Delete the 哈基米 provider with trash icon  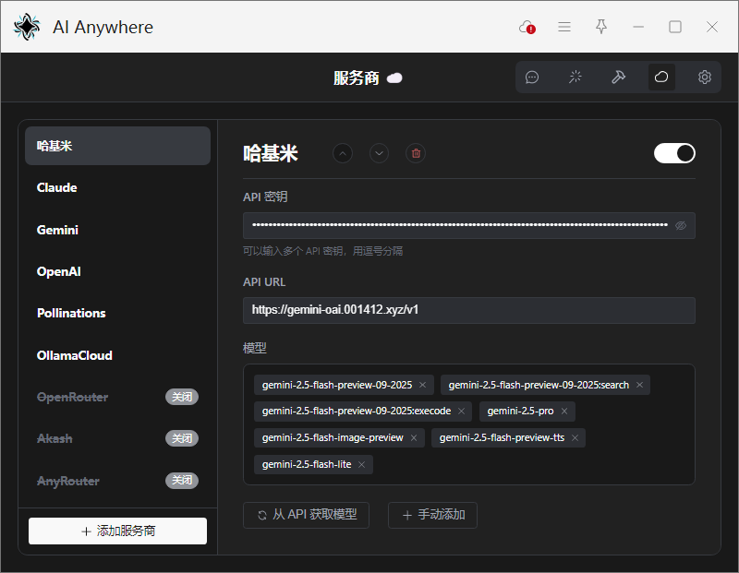coord(416,153)
